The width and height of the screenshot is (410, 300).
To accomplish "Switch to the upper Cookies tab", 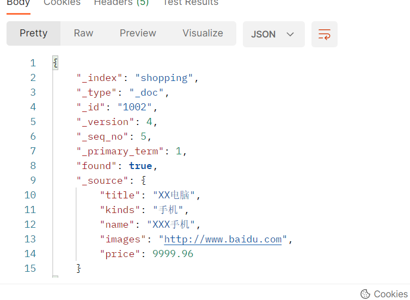I will point(62,3).
